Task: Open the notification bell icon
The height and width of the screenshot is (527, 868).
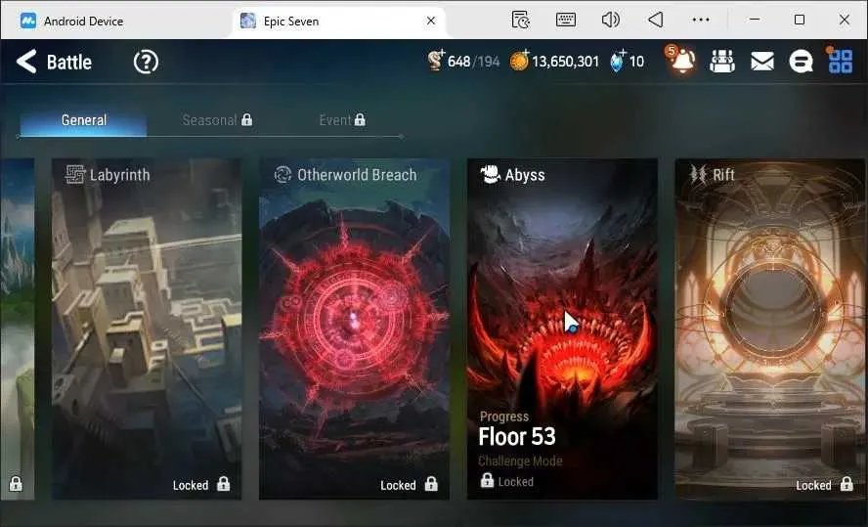Action: (x=681, y=60)
